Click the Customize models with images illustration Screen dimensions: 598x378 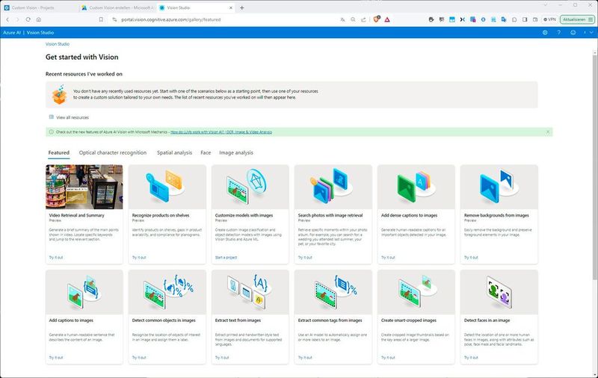pos(250,187)
